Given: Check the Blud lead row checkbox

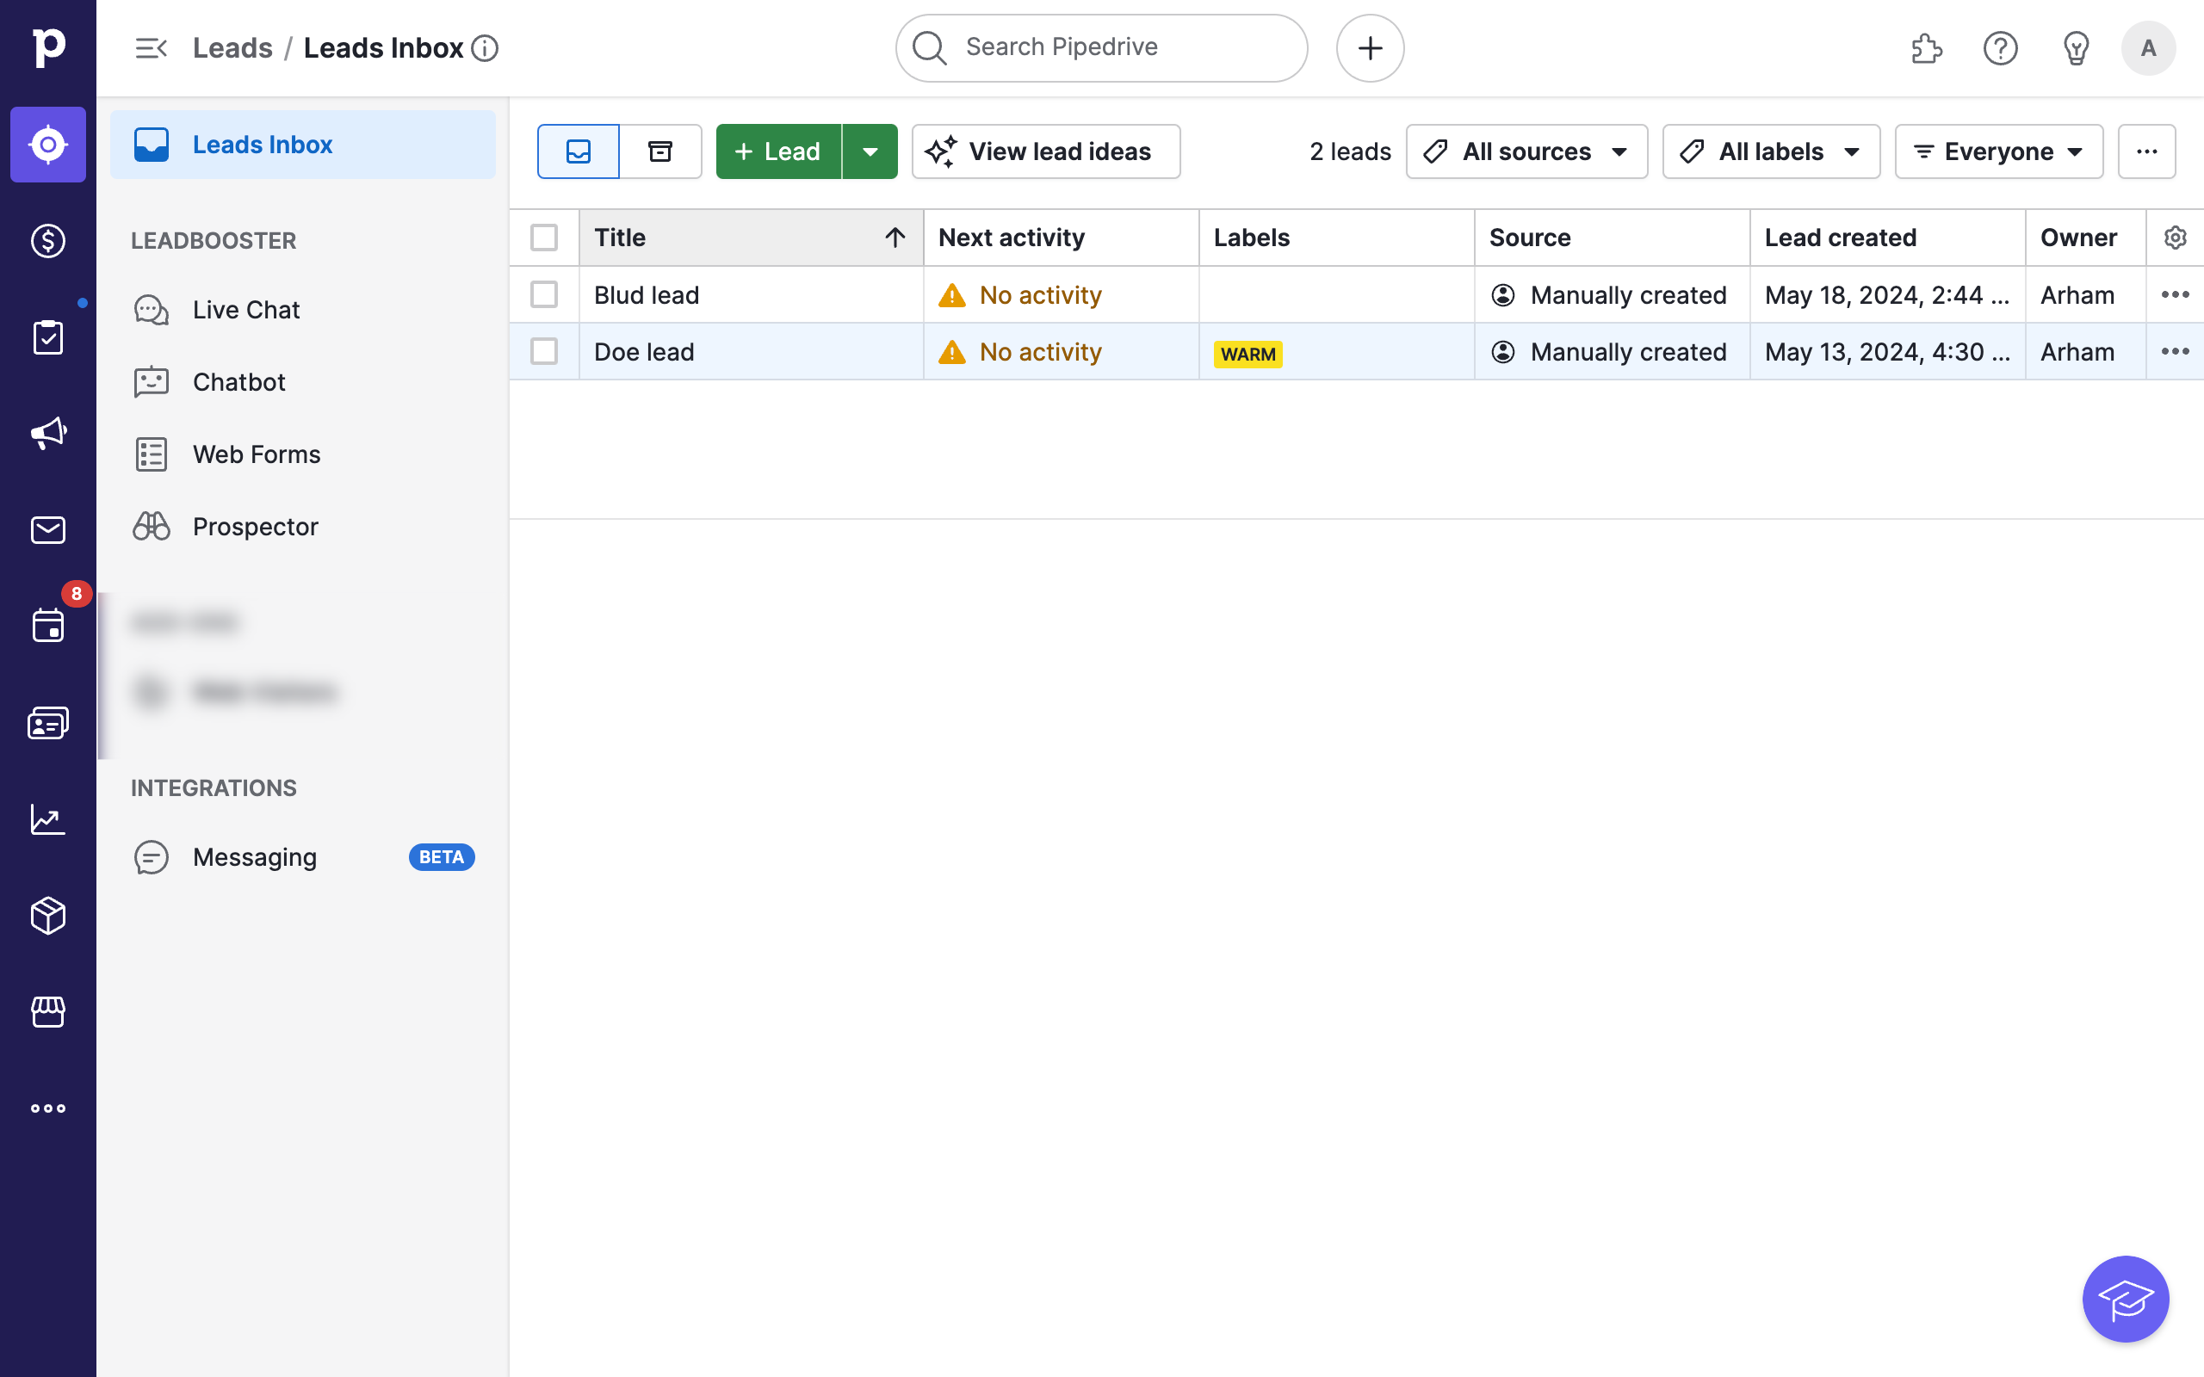Looking at the screenshot, I should pos(544,294).
